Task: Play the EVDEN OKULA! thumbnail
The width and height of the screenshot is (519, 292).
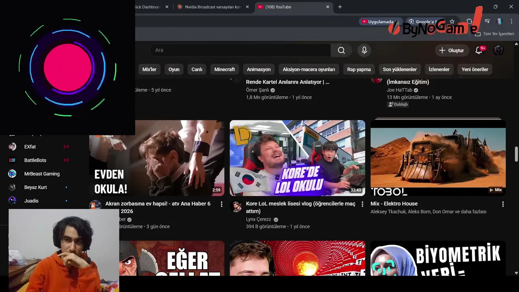Action: click(157, 158)
